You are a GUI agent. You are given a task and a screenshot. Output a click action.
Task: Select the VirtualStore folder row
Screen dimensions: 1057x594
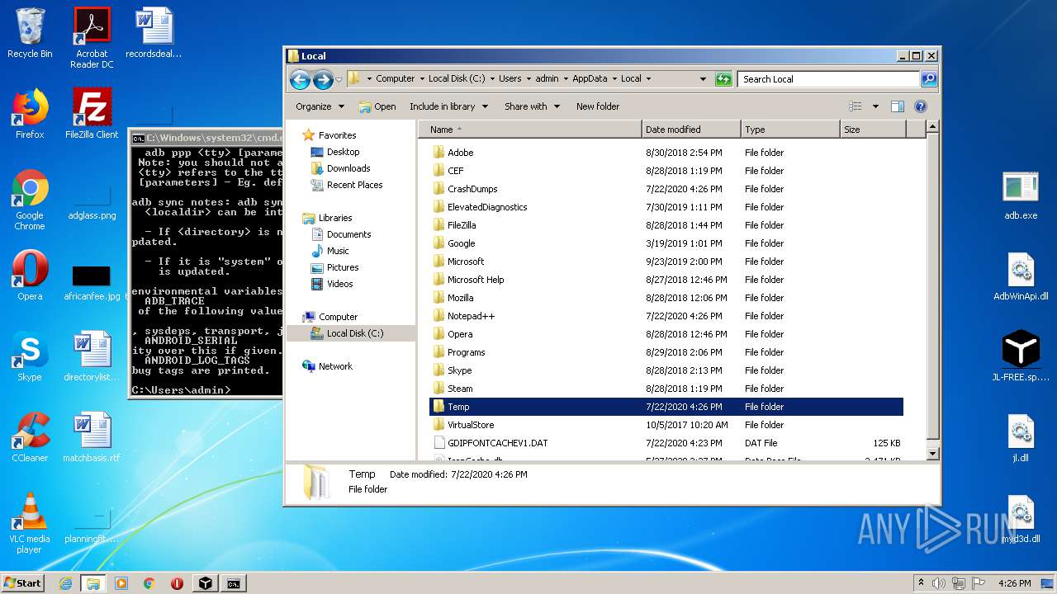click(x=666, y=425)
